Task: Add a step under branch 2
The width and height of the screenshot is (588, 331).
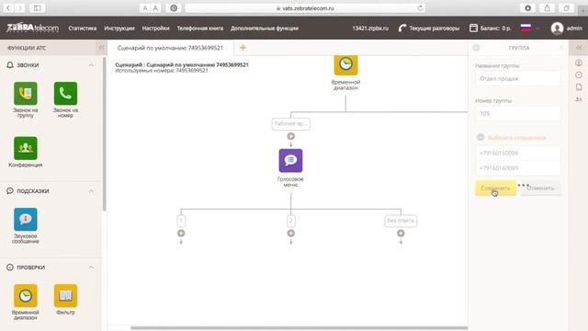Action: click(290, 234)
